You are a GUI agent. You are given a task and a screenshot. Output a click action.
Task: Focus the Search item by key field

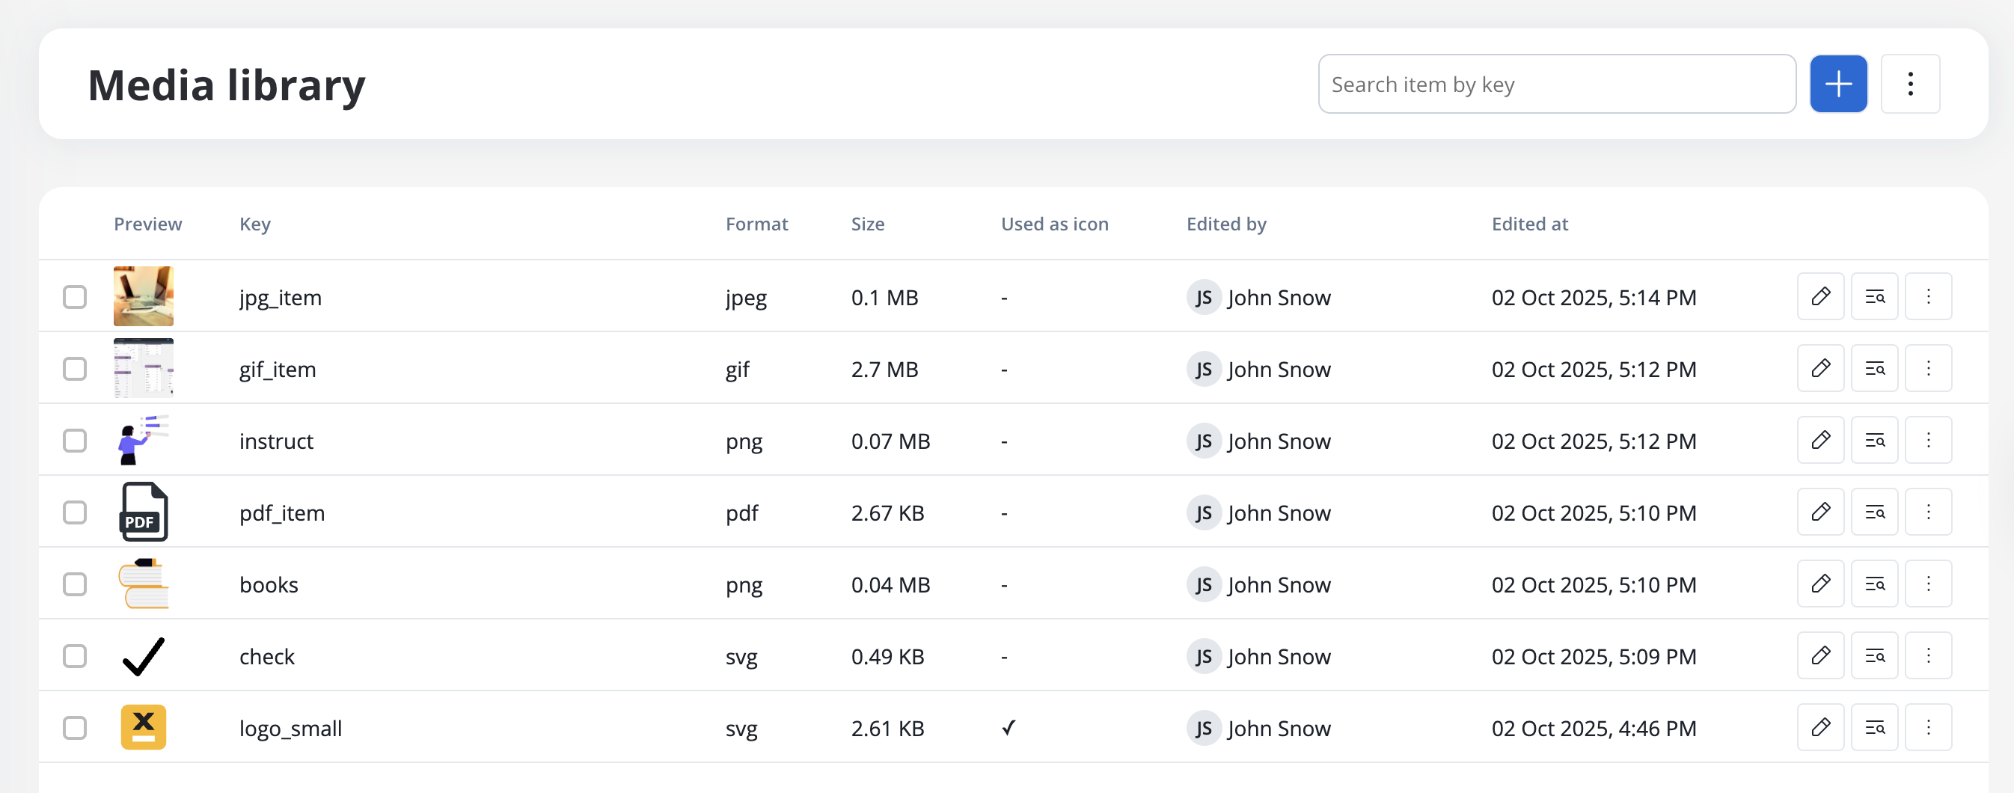(1556, 85)
